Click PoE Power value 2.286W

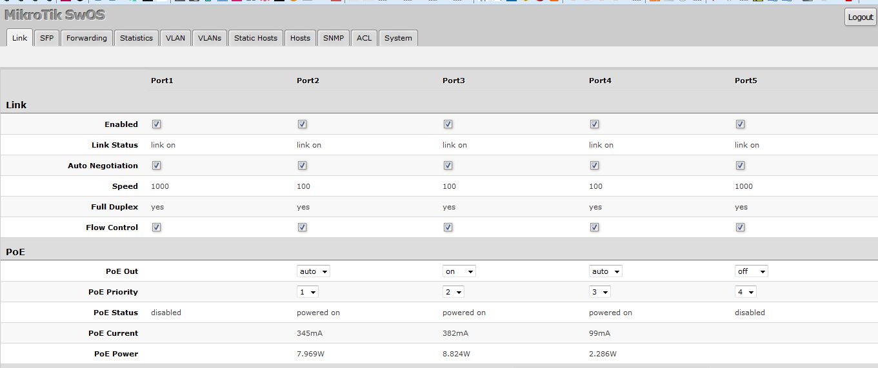pos(603,354)
